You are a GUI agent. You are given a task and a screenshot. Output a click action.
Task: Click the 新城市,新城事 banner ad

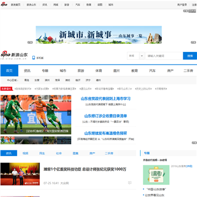point(99,34)
